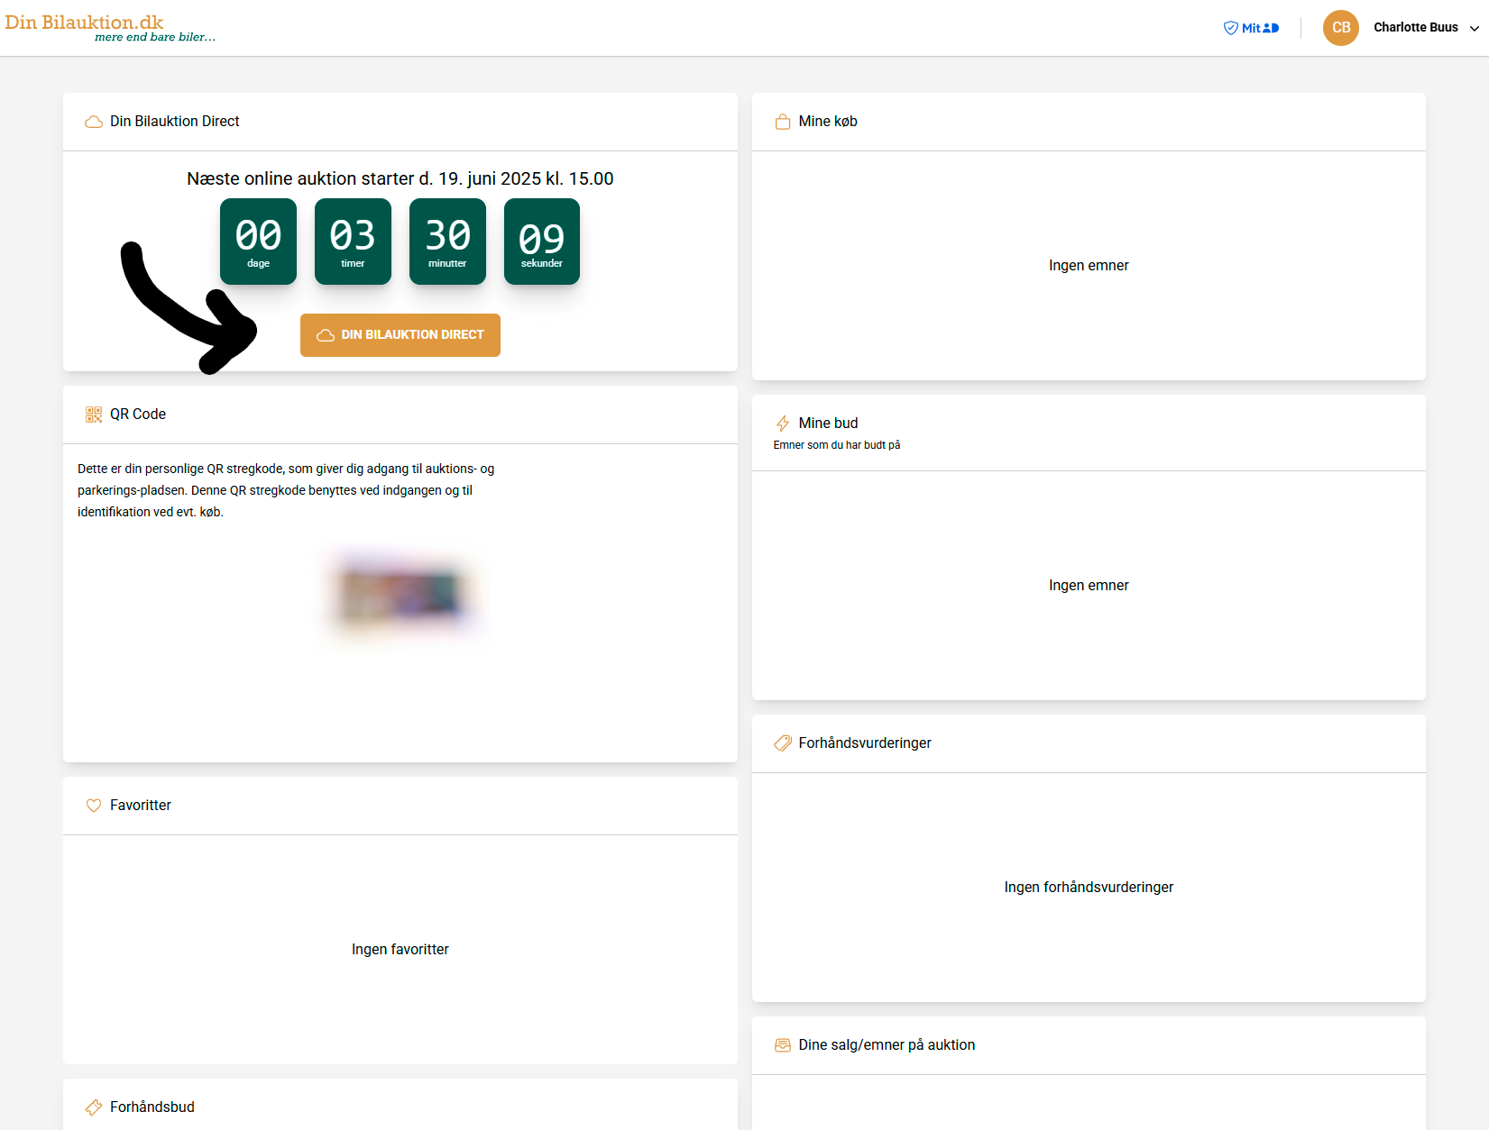Image resolution: width=1489 pixels, height=1130 pixels.
Task: Expand the Charlotte Buus account dropdown
Action: pos(1474,28)
